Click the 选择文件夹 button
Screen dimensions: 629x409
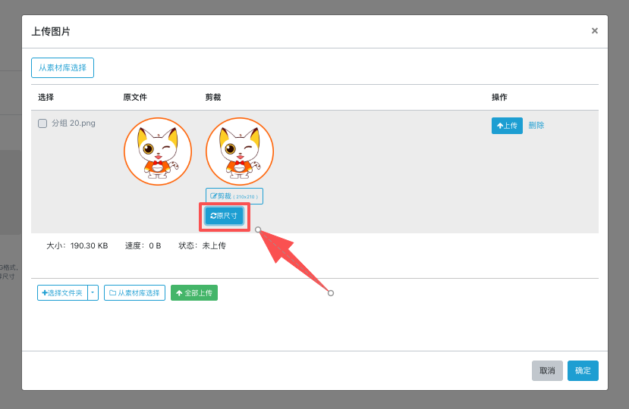(63, 293)
